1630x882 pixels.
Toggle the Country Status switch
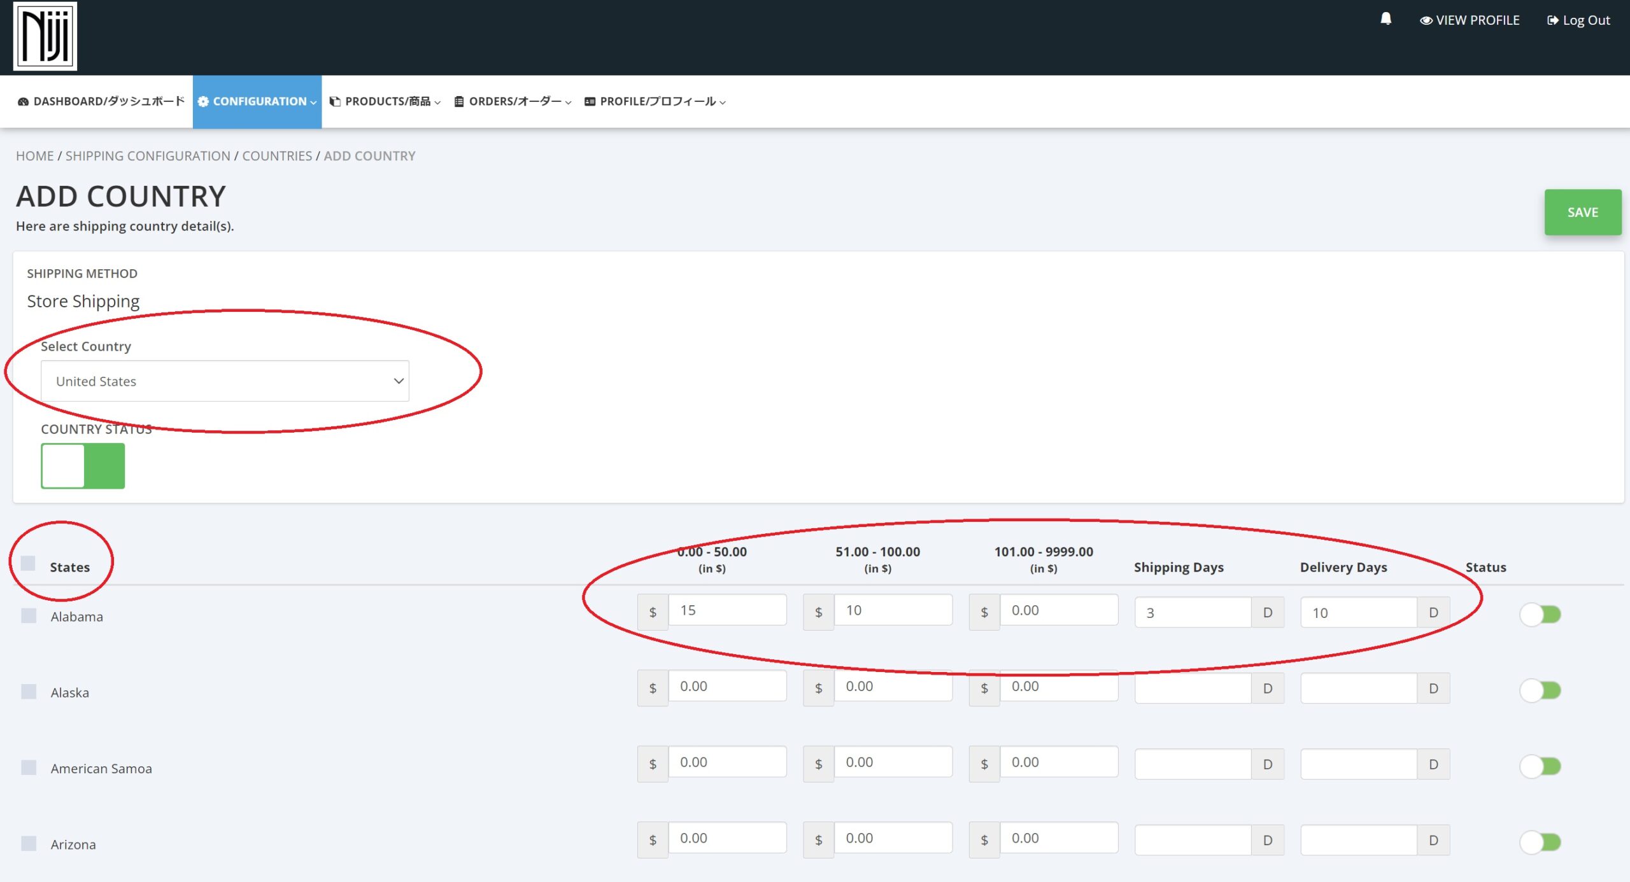tap(83, 466)
